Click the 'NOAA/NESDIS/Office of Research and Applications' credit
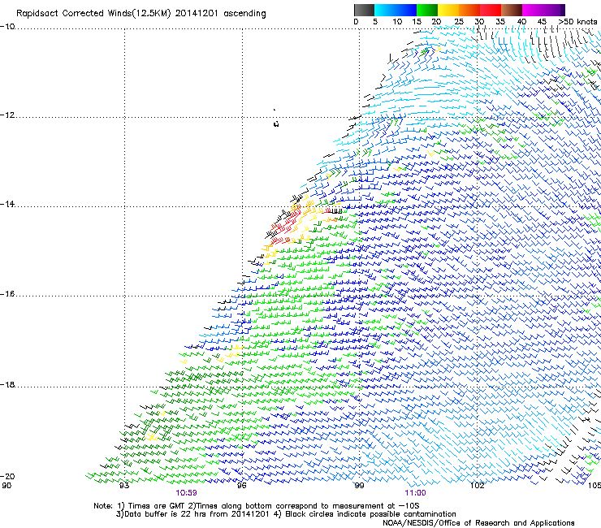 [x=478, y=523]
